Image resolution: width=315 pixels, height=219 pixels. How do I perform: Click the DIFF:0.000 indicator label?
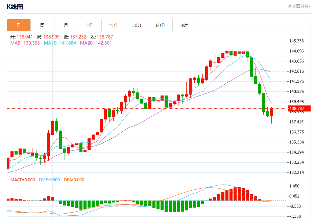point(49,180)
